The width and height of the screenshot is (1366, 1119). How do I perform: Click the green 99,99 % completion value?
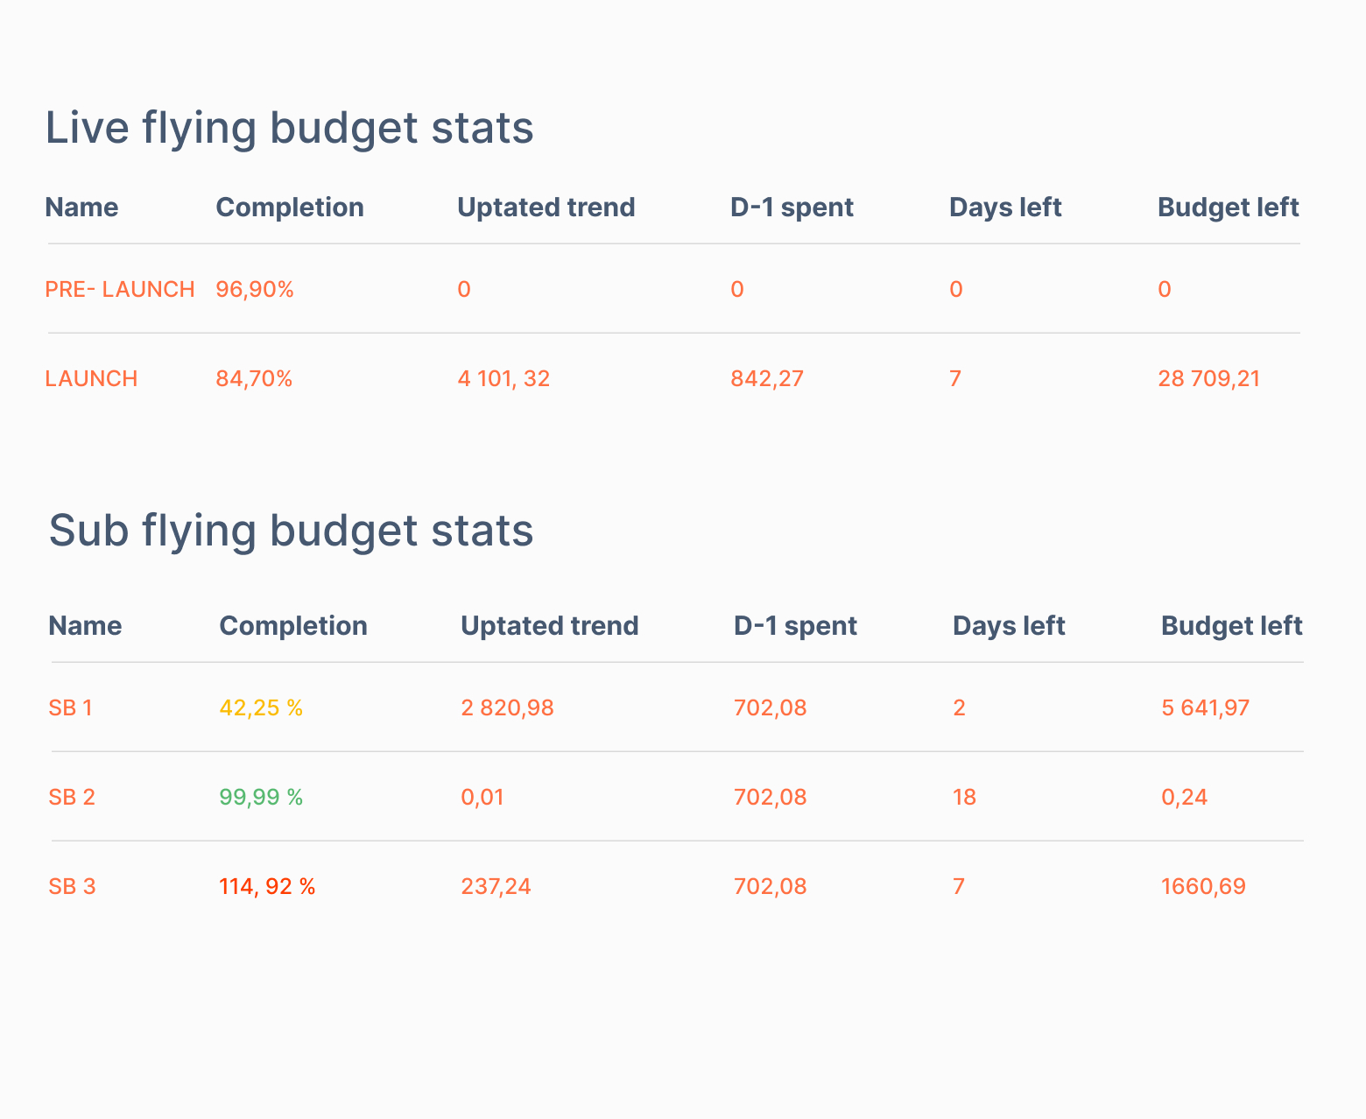click(261, 798)
